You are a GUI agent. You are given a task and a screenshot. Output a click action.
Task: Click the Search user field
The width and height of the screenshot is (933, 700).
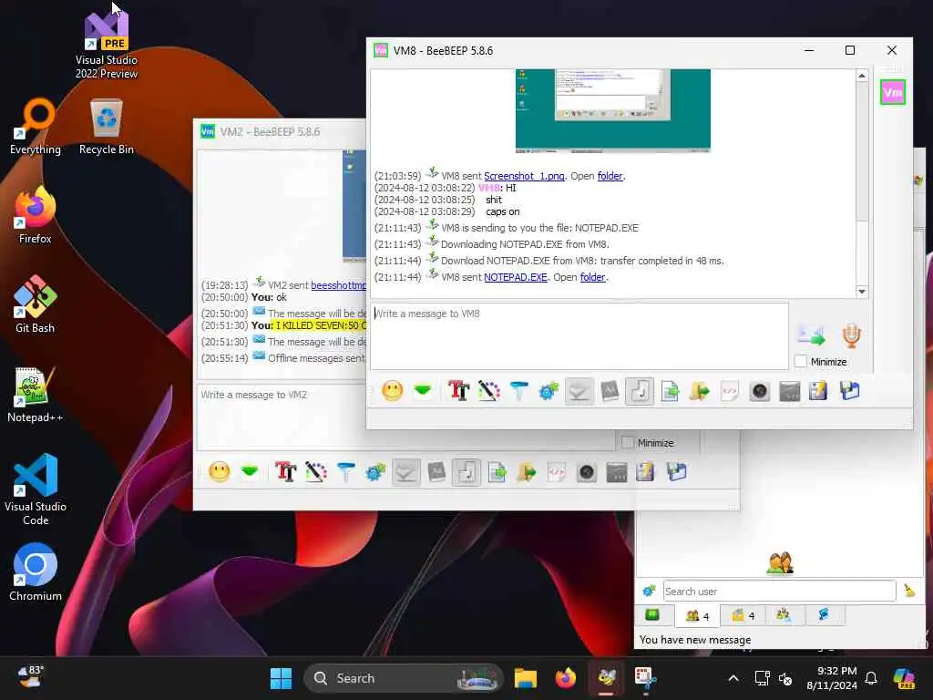780,591
